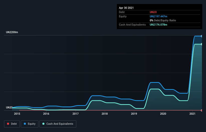206x132 pixels.
Task: Click the red UK£0 debt value in the tooltip
Action: [153, 12]
